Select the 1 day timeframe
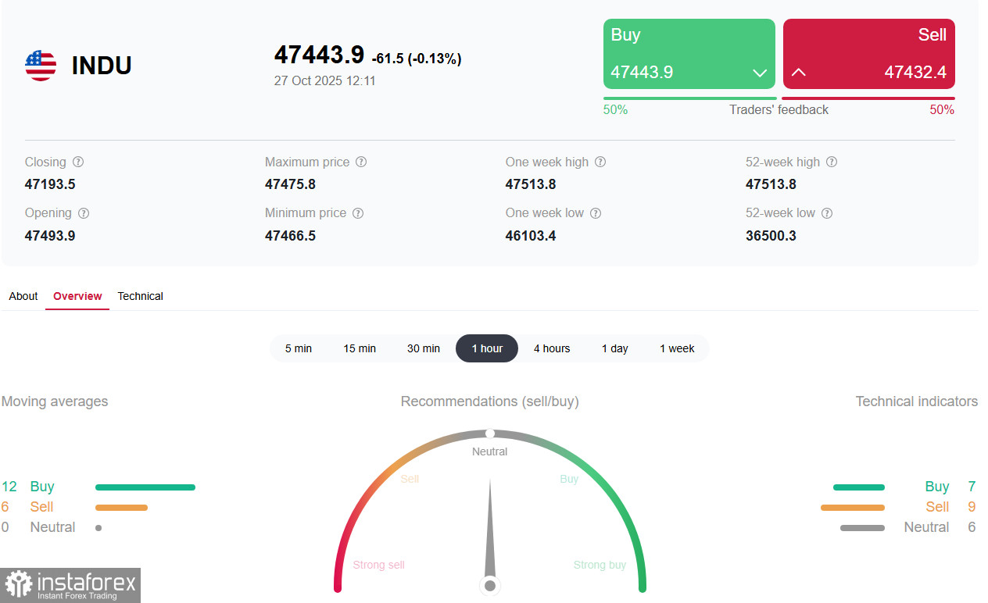This screenshot has width=988, height=603. tap(615, 348)
